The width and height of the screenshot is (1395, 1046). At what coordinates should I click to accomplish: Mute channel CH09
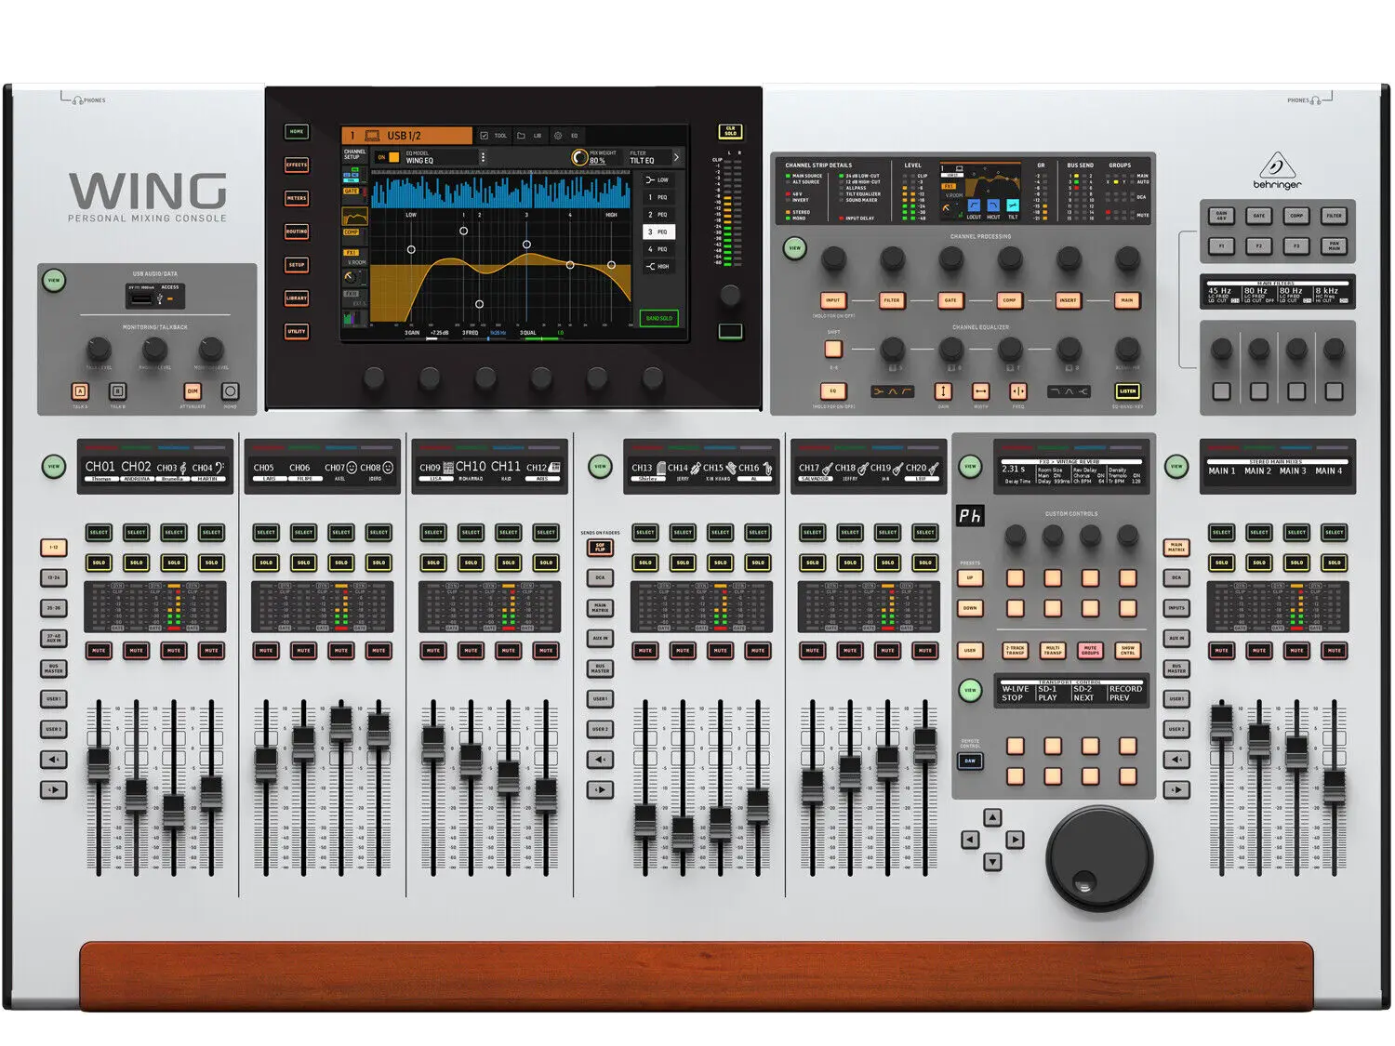point(433,651)
